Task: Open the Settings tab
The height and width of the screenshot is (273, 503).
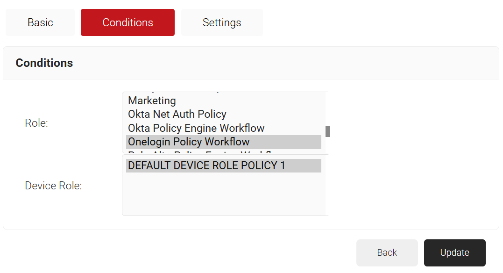Action: [222, 22]
